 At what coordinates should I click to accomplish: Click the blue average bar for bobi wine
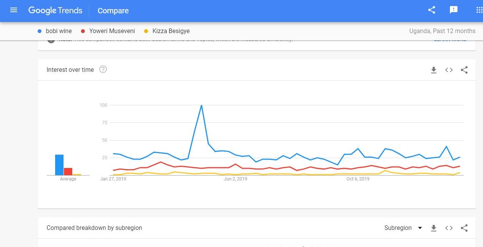pyautogui.click(x=59, y=165)
